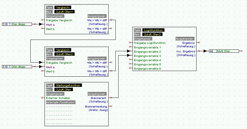Click Wa < Wb + diff output of Zuluft.Ofen1

97,29
